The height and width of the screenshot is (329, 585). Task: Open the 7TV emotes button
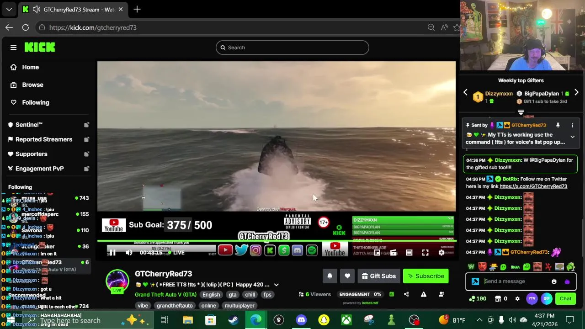pos(532,299)
